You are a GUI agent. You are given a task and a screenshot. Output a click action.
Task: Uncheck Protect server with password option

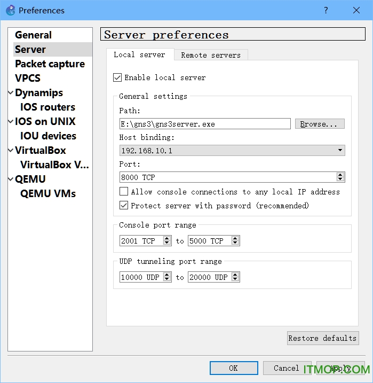coord(124,205)
